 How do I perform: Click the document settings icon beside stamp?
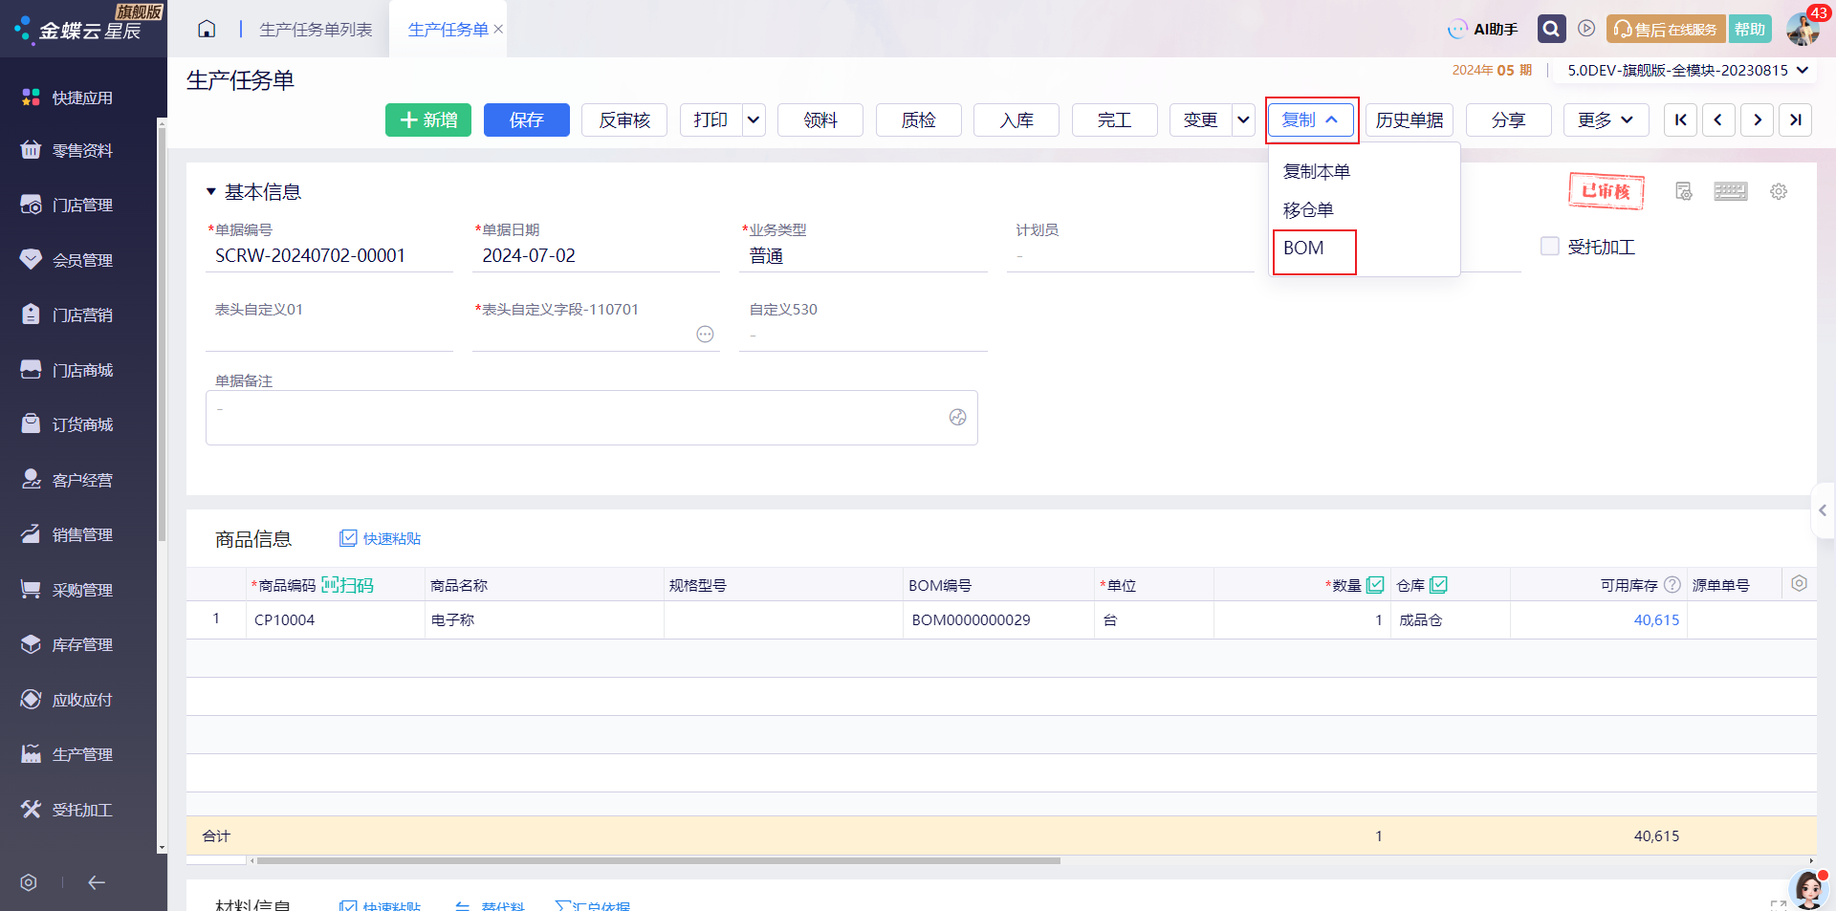1684,191
